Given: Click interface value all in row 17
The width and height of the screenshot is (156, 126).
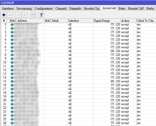Looking at the screenshot, I should tap(70, 89).
